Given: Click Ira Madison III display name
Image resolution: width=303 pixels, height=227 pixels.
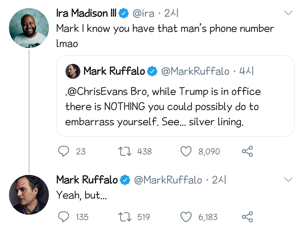Looking at the screenshot, I should (86, 13).
